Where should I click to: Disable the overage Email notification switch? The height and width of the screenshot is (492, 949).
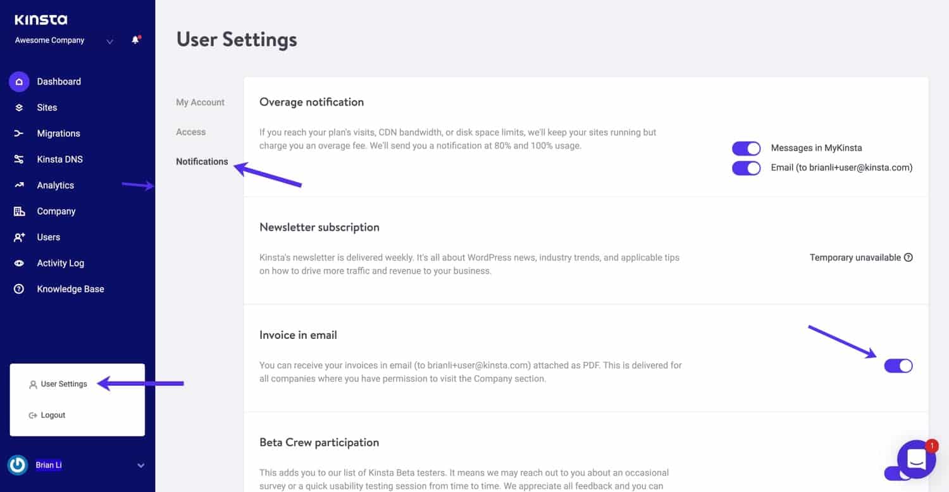coord(746,168)
